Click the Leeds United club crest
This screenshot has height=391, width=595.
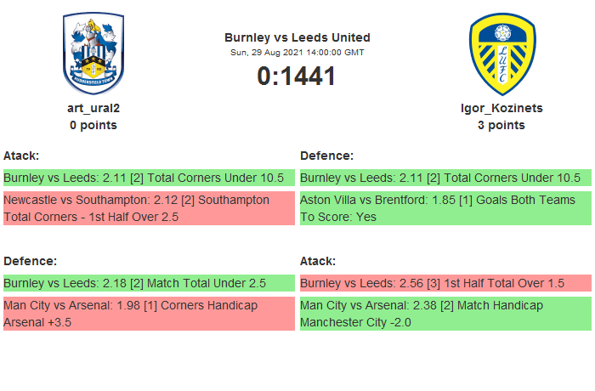pos(501,53)
